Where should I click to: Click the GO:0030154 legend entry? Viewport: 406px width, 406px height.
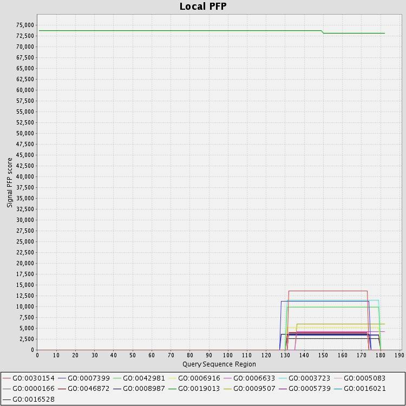coord(29,378)
